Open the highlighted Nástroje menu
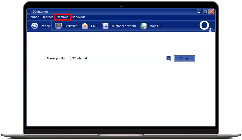This screenshot has height=140, width=242. [x=62, y=17]
